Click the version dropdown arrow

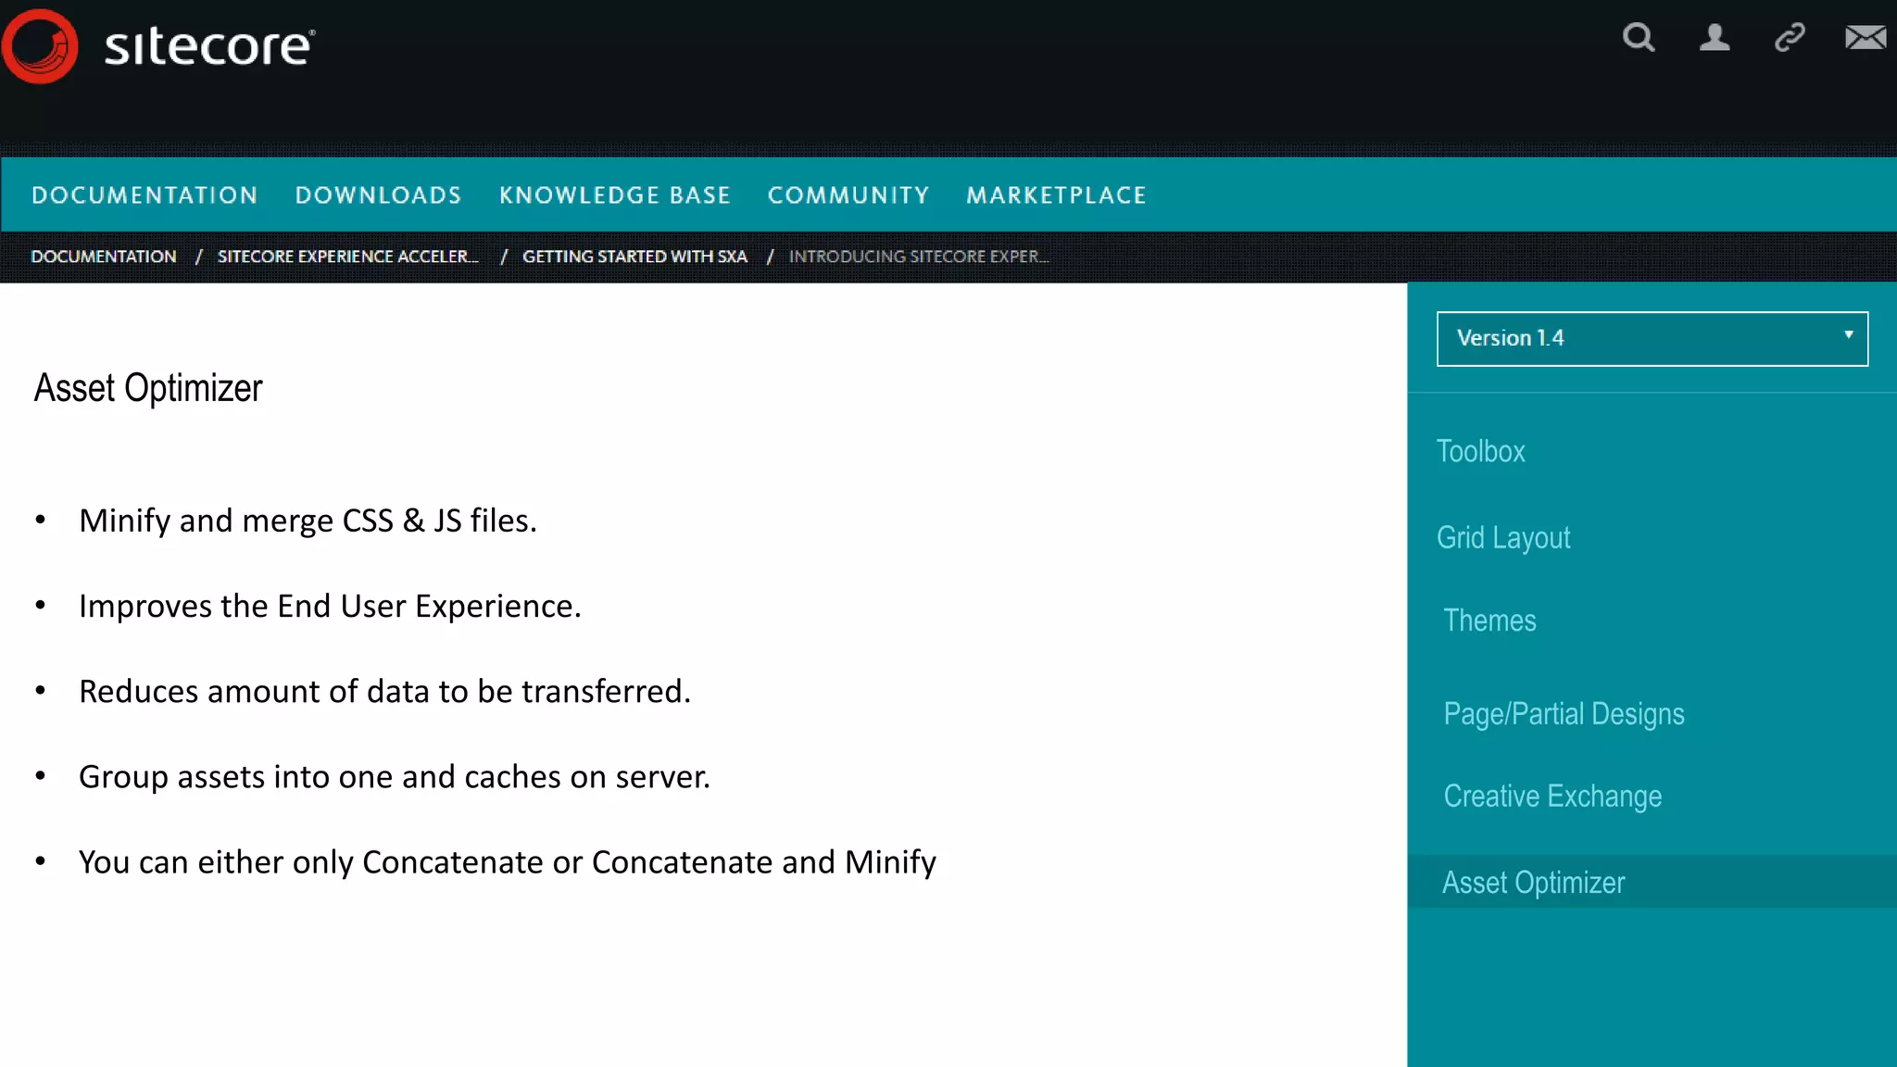(1848, 335)
